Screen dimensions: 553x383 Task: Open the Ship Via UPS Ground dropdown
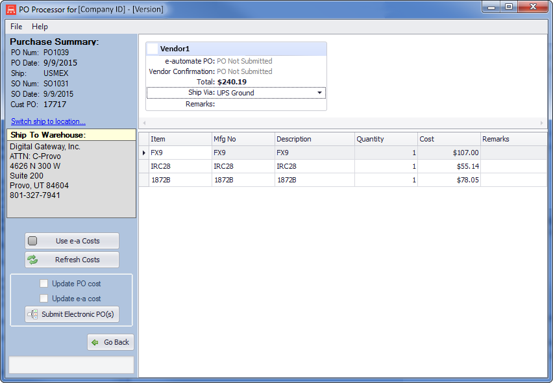click(x=319, y=93)
